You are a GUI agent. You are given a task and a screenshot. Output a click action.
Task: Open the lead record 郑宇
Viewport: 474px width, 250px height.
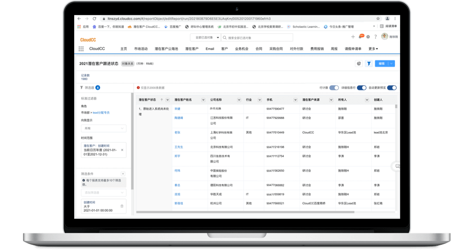(178, 156)
